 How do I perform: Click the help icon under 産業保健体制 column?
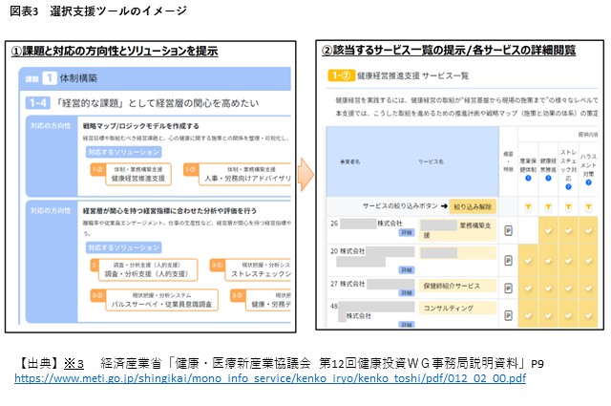click(x=528, y=179)
